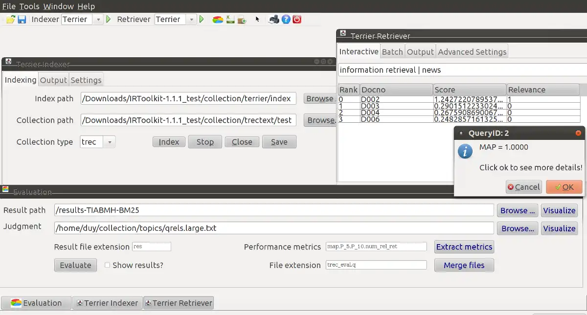Click the Performance metrics field
Image resolution: width=587 pixels, height=315 pixels.
(377, 247)
